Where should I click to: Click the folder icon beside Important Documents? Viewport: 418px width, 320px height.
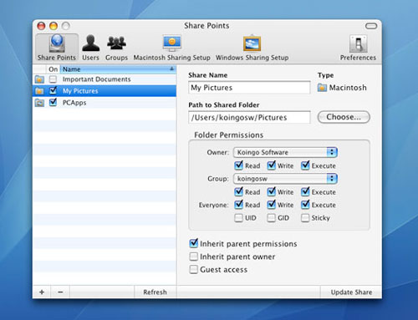pyautogui.click(x=39, y=79)
